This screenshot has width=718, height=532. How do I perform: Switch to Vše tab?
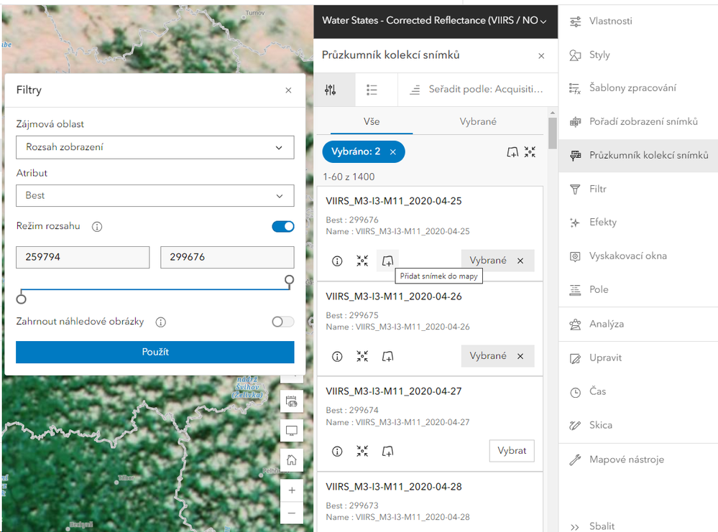tap(372, 121)
